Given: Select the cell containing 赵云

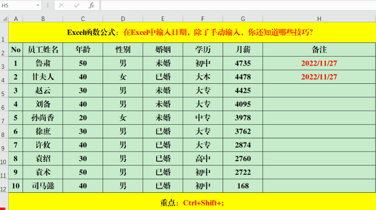Looking at the screenshot, I should (x=43, y=91).
